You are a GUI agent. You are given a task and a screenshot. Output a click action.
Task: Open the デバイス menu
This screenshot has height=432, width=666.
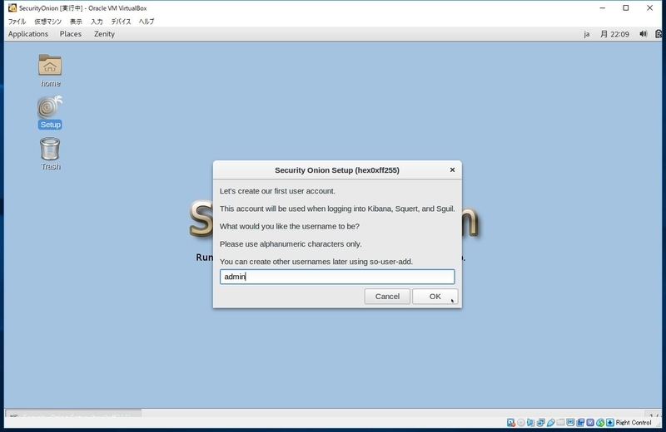tap(121, 22)
